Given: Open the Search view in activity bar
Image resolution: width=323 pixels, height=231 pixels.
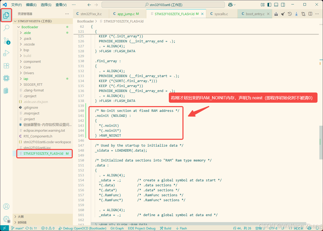Looking at the screenshot, I should click(x=6, y=28).
